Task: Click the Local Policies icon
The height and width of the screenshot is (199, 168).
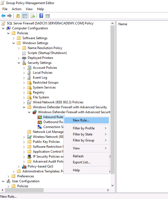Action: click(29, 73)
